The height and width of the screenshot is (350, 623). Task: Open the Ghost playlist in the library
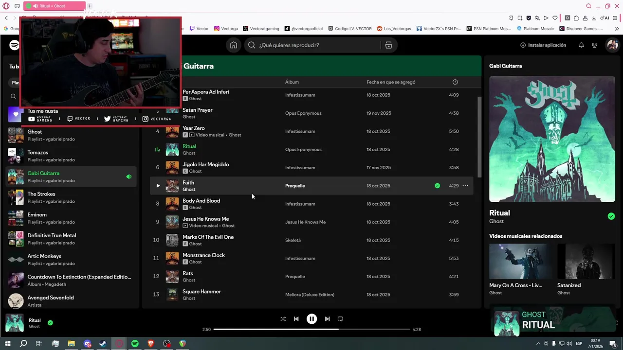click(71, 135)
